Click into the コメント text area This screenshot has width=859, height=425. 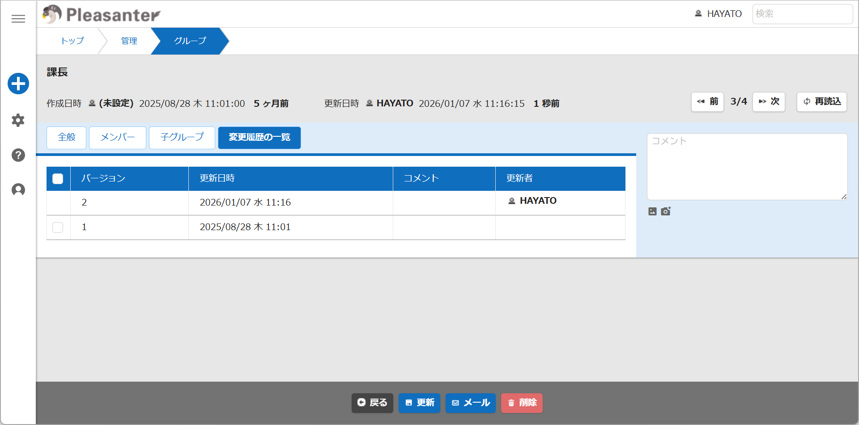(x=747, y=167)
